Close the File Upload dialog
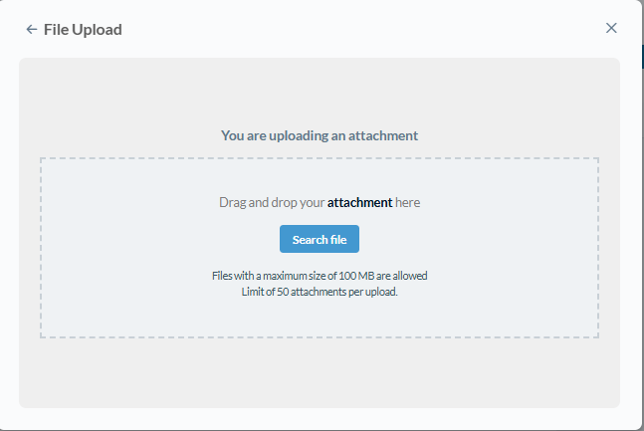 611,28
